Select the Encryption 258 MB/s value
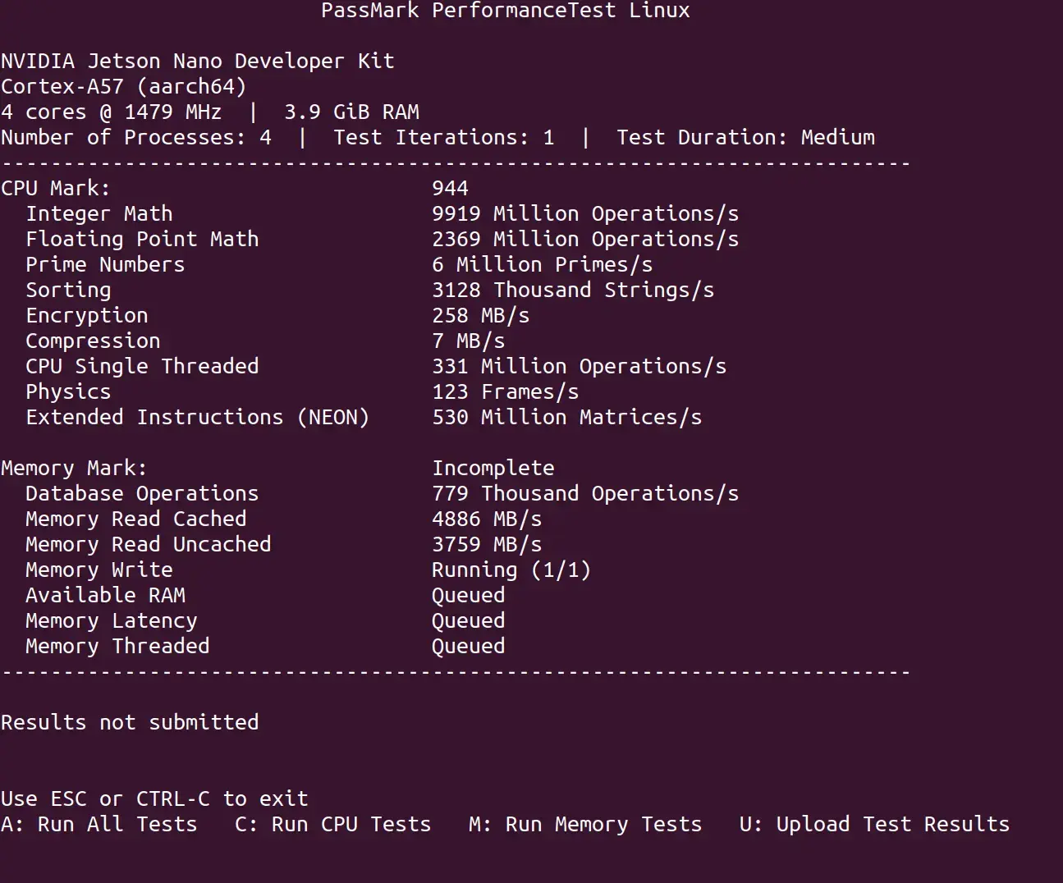This screenshot has width=1063, height=883. [x=480, y=315]
